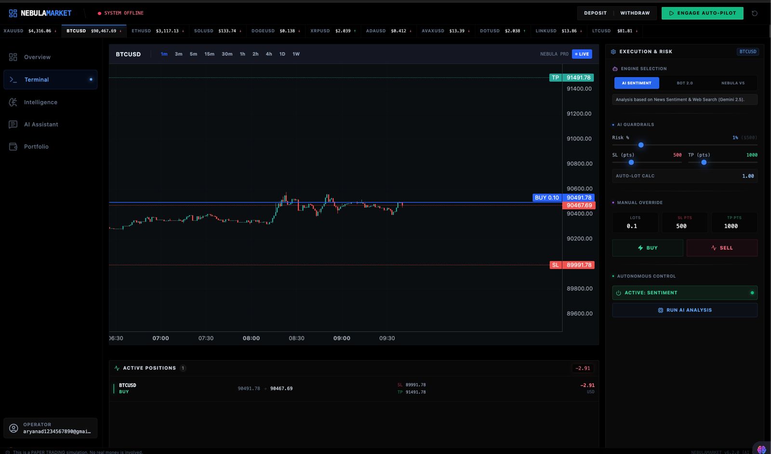Image resolution: width=771 pixels, height=454 pixels.
Task: Select ETHUSD in the ticker bar
Action: [157, 31]
